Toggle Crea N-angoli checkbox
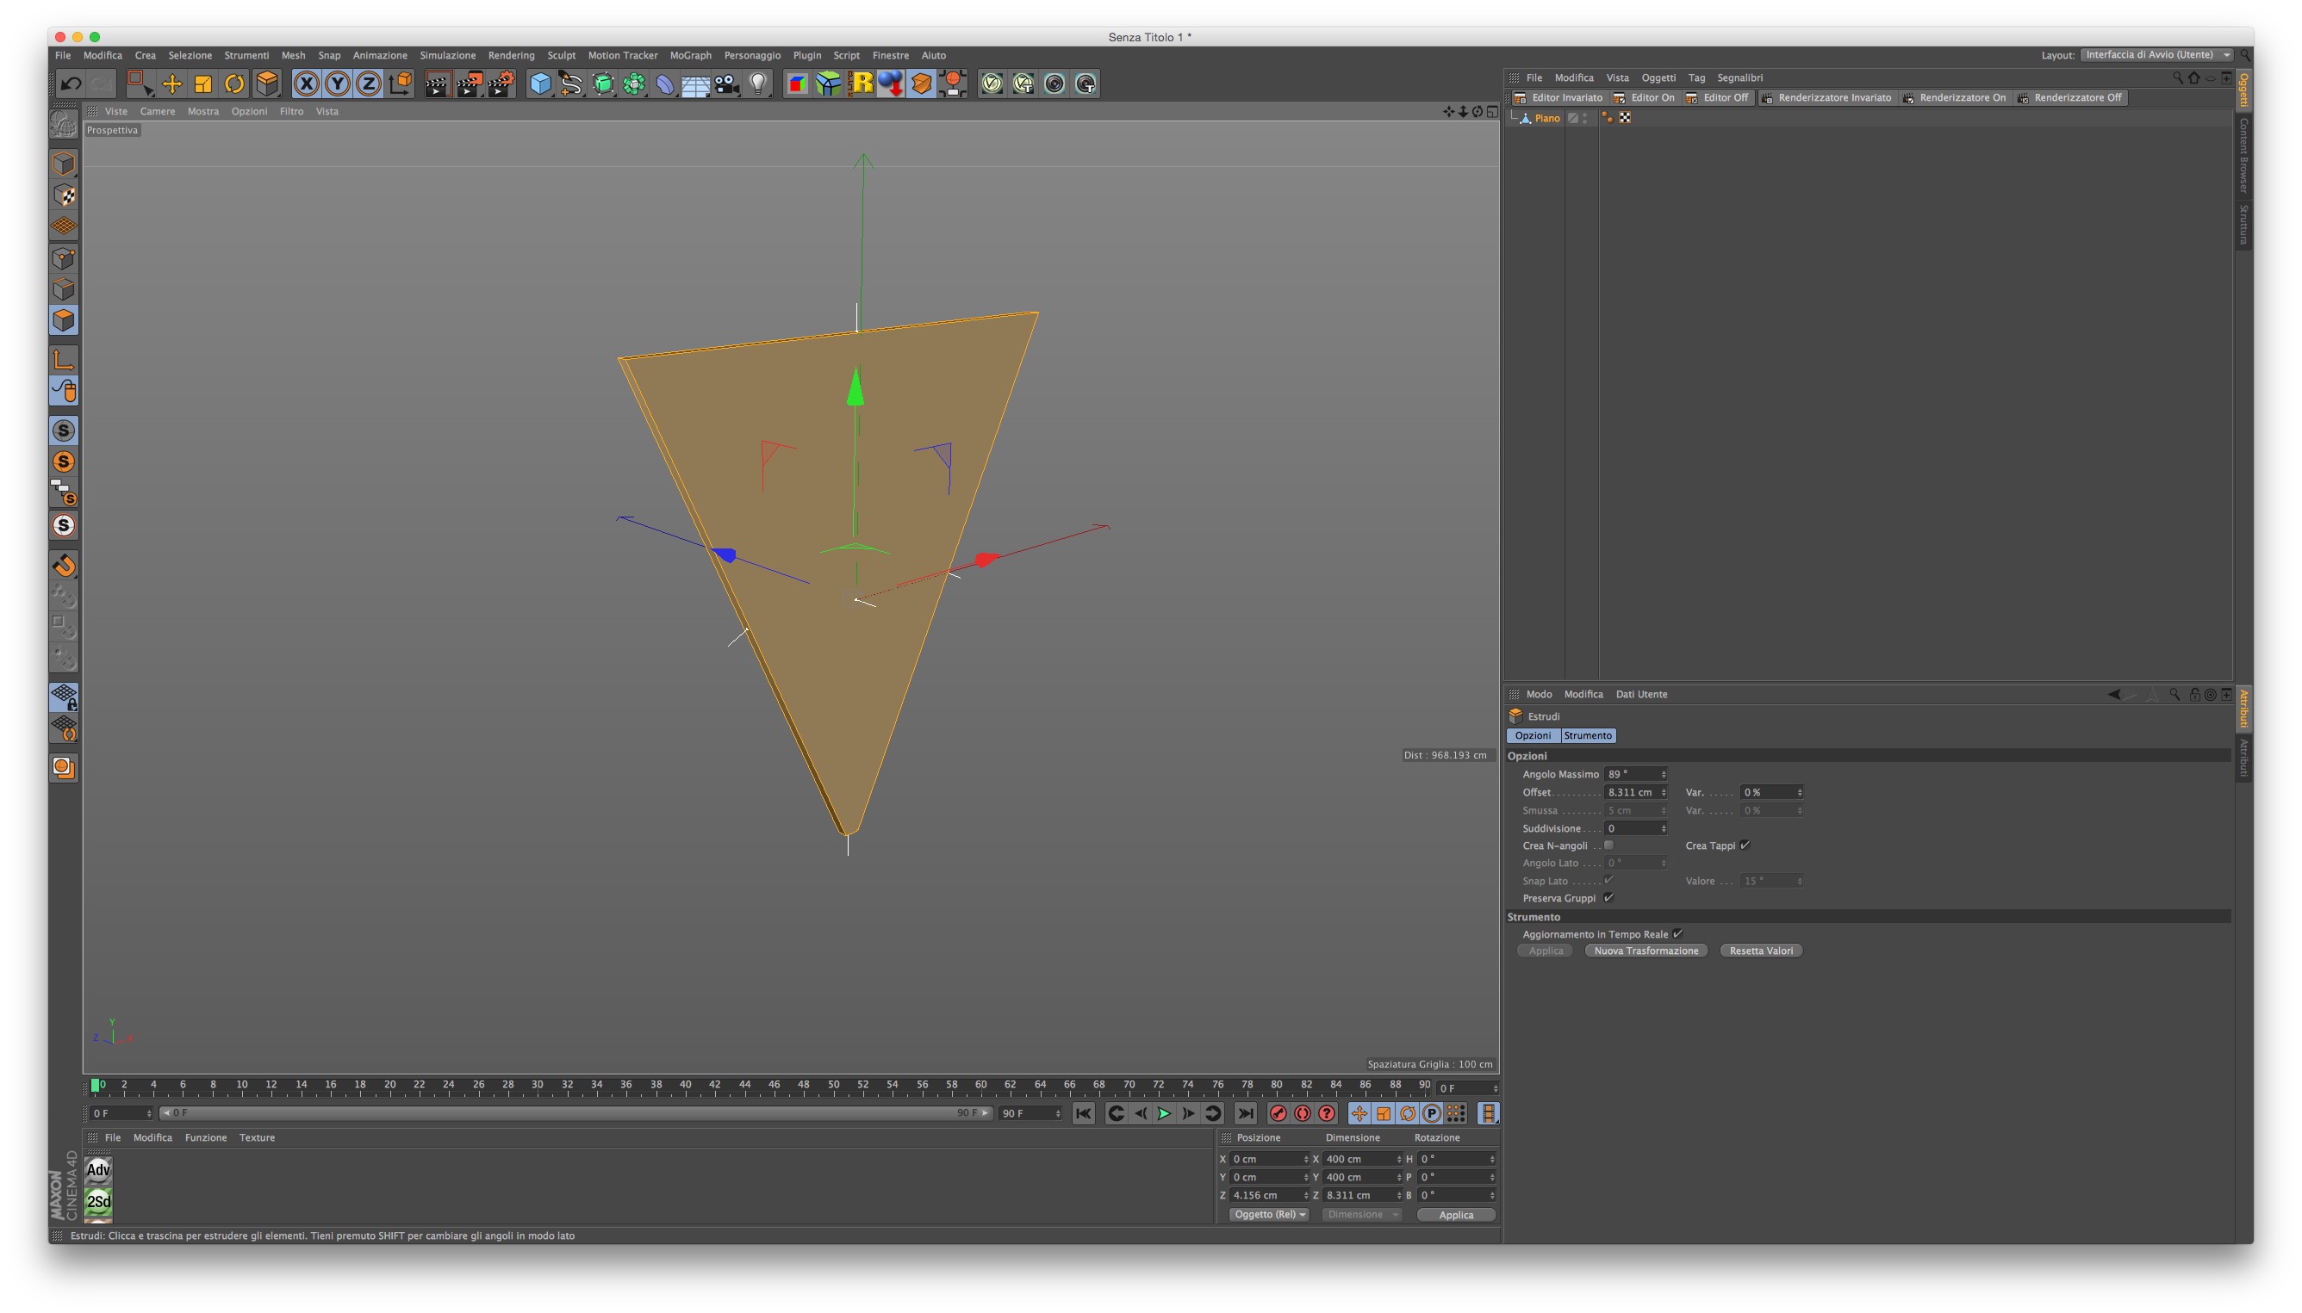The width and height of the screenshot is (2302, 1313). [x=1608, y=845]
